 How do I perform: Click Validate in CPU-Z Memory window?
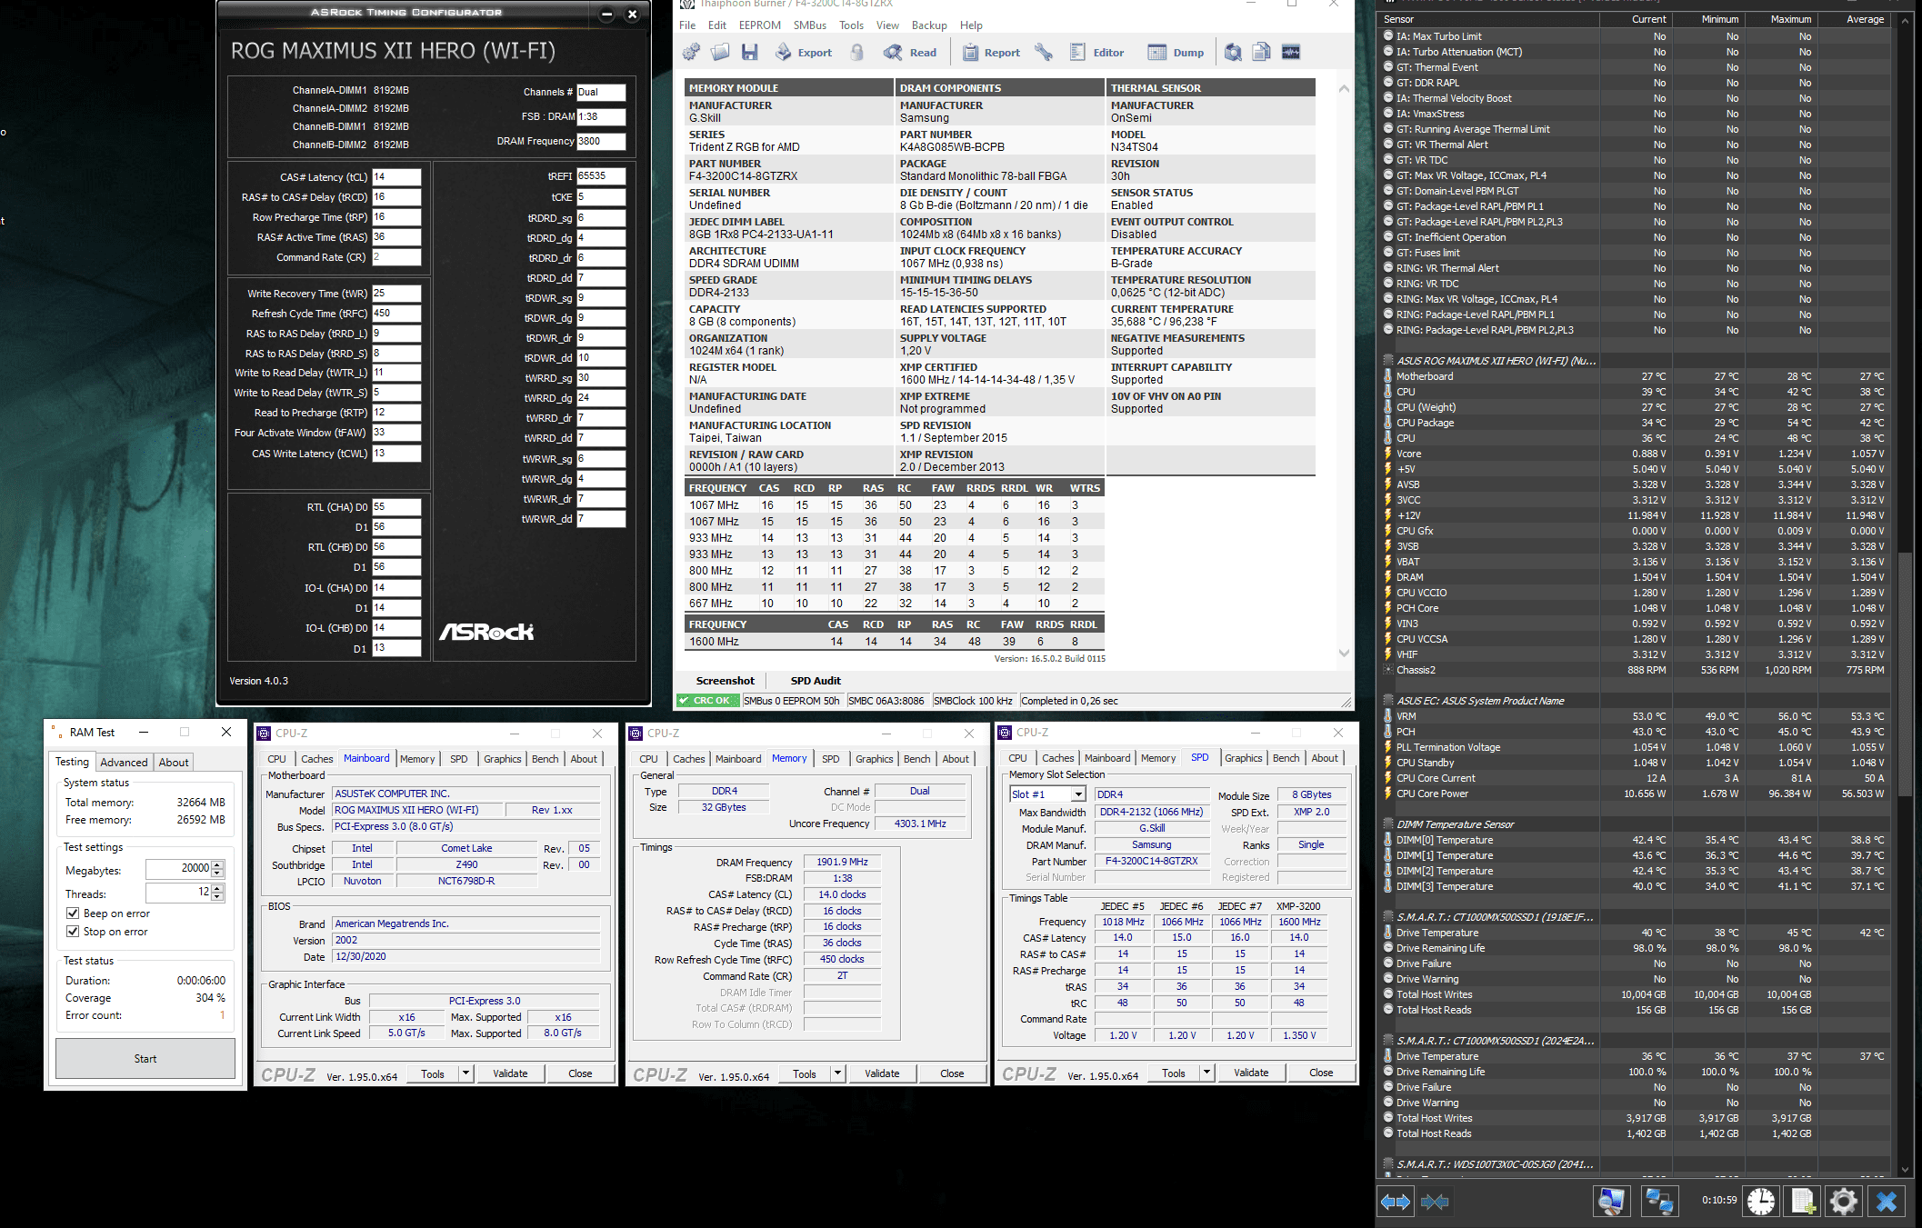click(881, 1073)
